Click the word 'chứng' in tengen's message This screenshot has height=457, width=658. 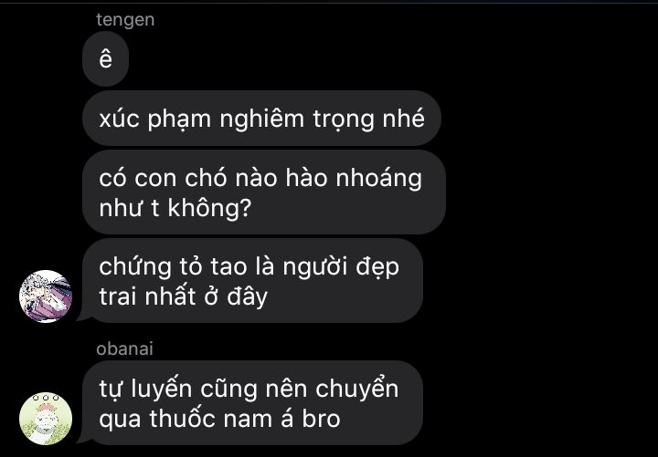[x=135, y=267]
